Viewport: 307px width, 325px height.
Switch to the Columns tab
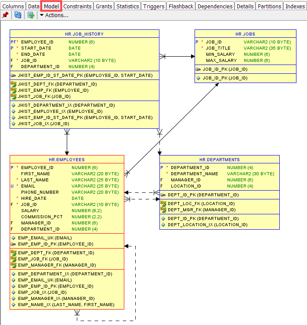[13, 7]
